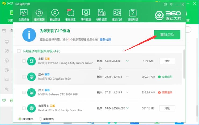Close the background 360 window
The height and width of the screenshot is (125, 199).
point(194,3)
